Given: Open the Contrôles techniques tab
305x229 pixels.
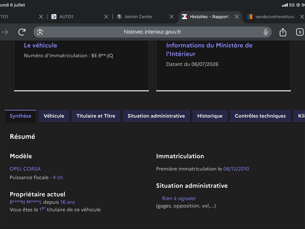Looking at the screenshot, I should [260, 116].
